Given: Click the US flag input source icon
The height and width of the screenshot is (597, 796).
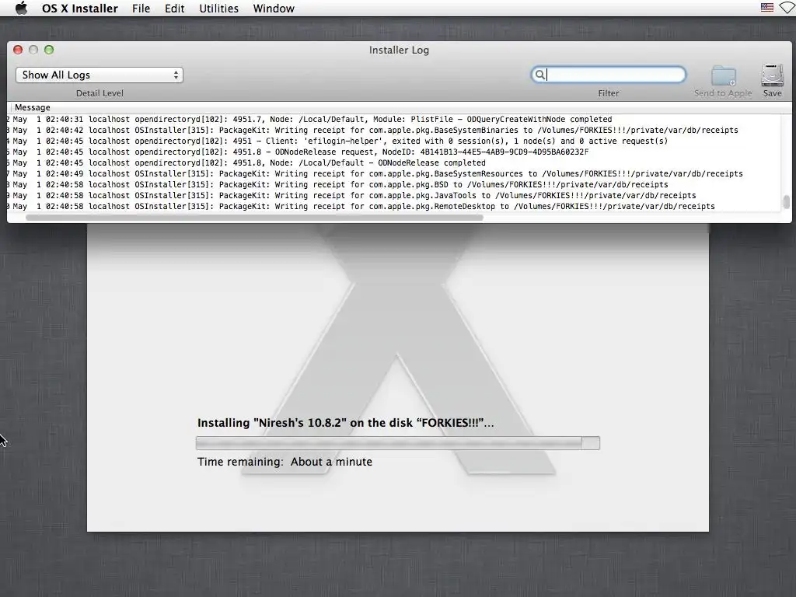Looking at the screenshot, I should [x=767, y=8].
